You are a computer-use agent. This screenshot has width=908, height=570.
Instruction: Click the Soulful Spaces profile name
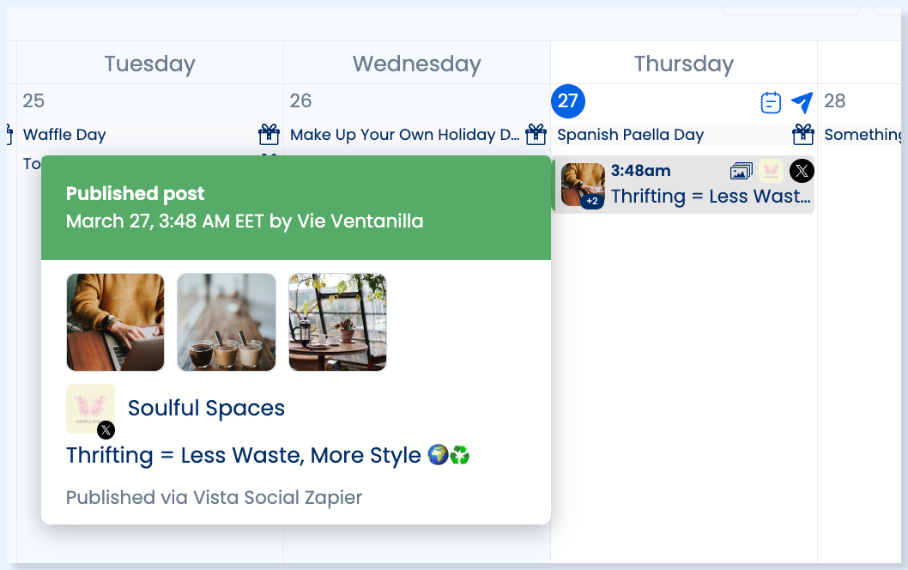[x=206, y=409]
